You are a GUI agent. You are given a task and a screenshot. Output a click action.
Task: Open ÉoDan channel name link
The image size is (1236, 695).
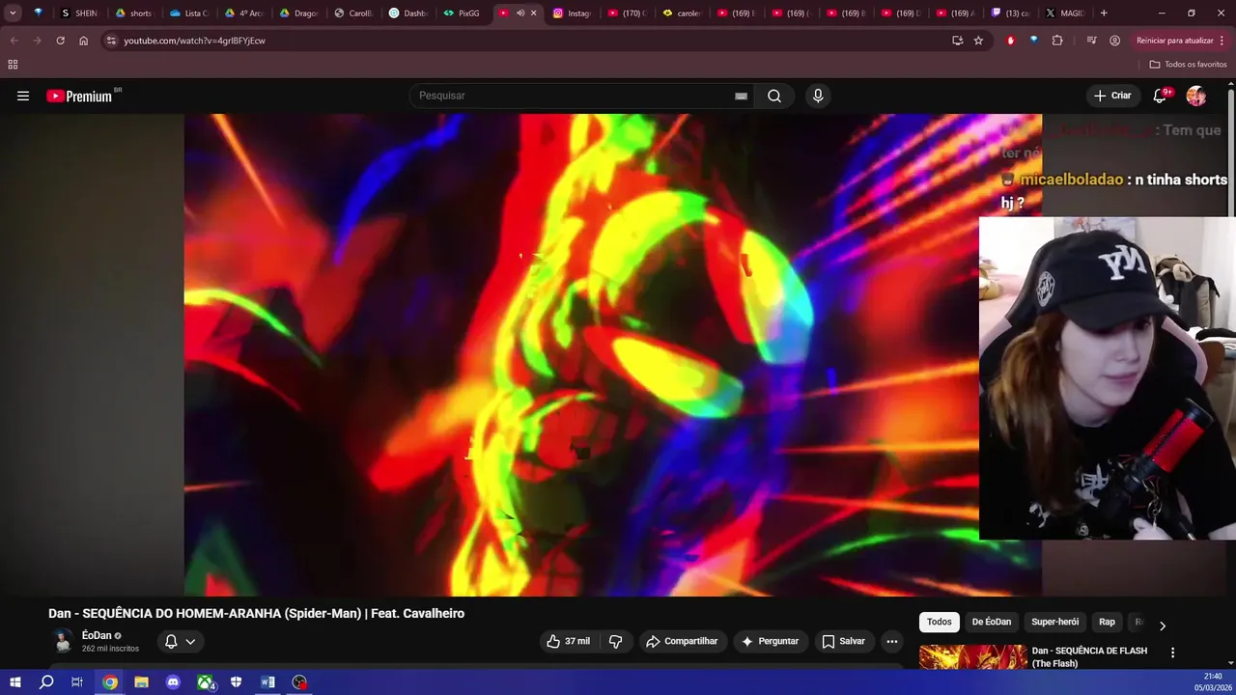(97, 635)
